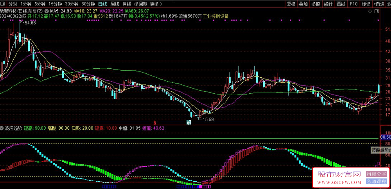The height and width of the screenshot is (189, 391).
Task: Select the 30分钟 period tab
Action: (x=72, y=4)
